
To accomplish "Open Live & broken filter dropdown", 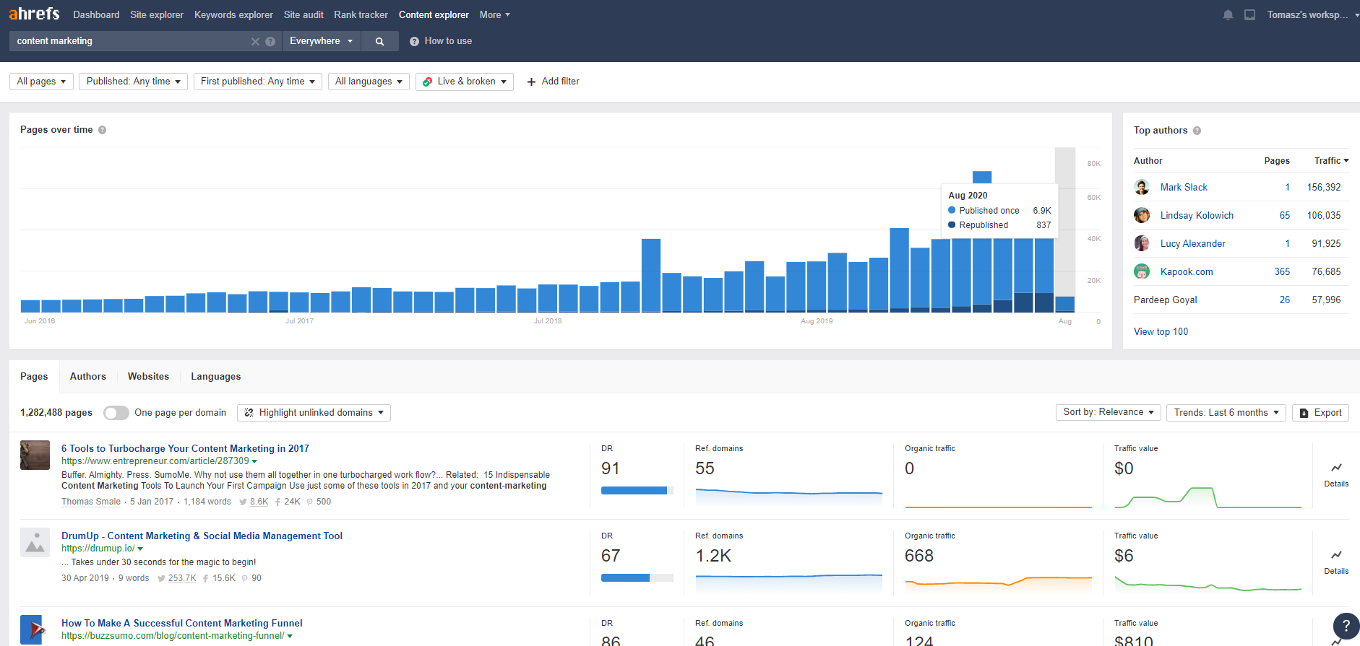I will coord(465,82).
